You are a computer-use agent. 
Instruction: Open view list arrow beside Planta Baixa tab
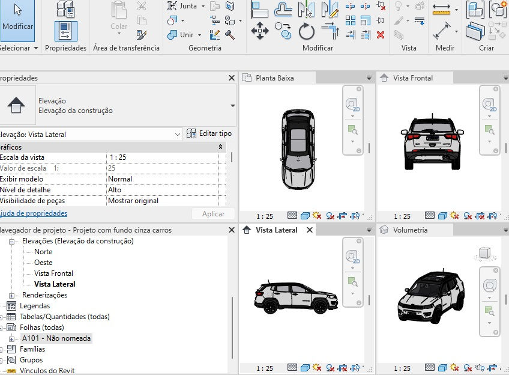369,78
